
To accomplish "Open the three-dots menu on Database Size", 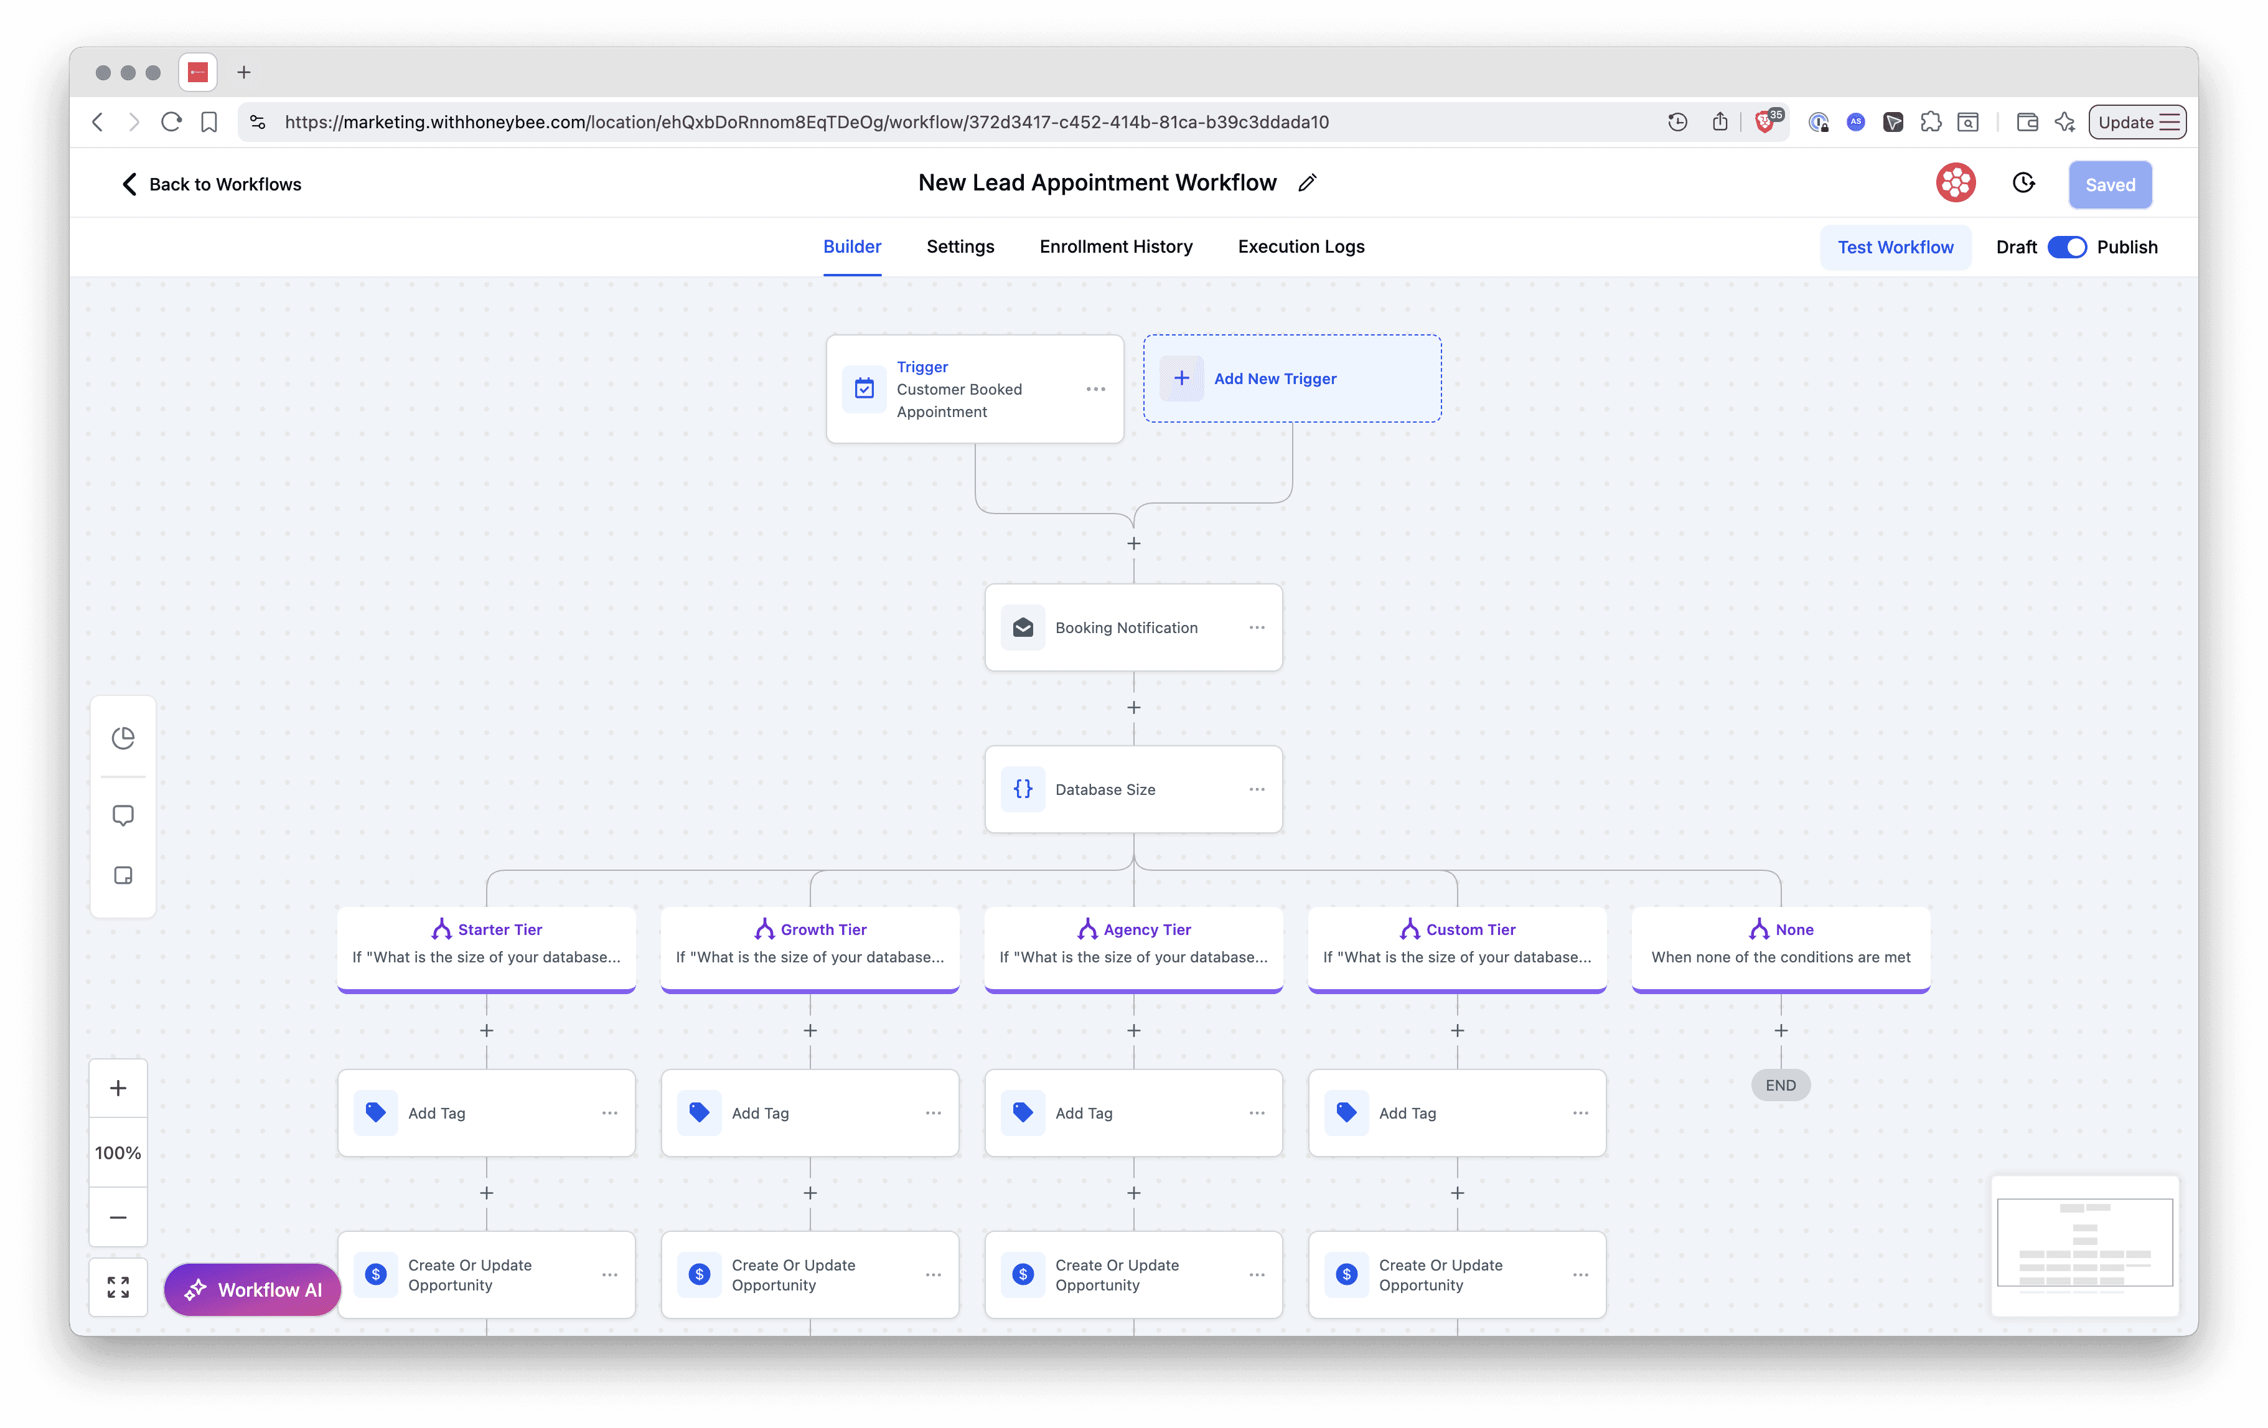I will [1257, 789].
